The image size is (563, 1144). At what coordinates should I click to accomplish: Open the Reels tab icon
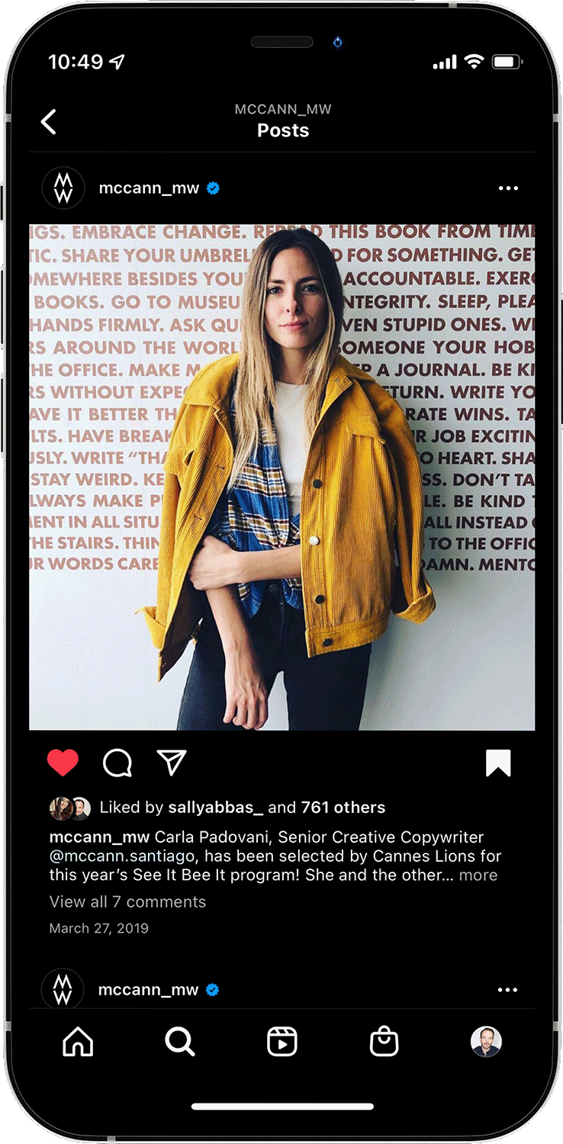pyautogui.click(x=281, y=1042)
